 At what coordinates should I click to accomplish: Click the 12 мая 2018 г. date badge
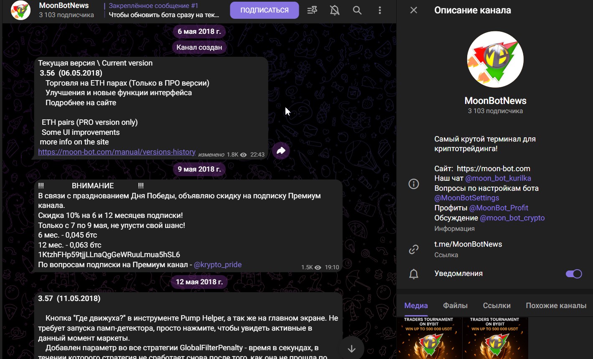199,282
